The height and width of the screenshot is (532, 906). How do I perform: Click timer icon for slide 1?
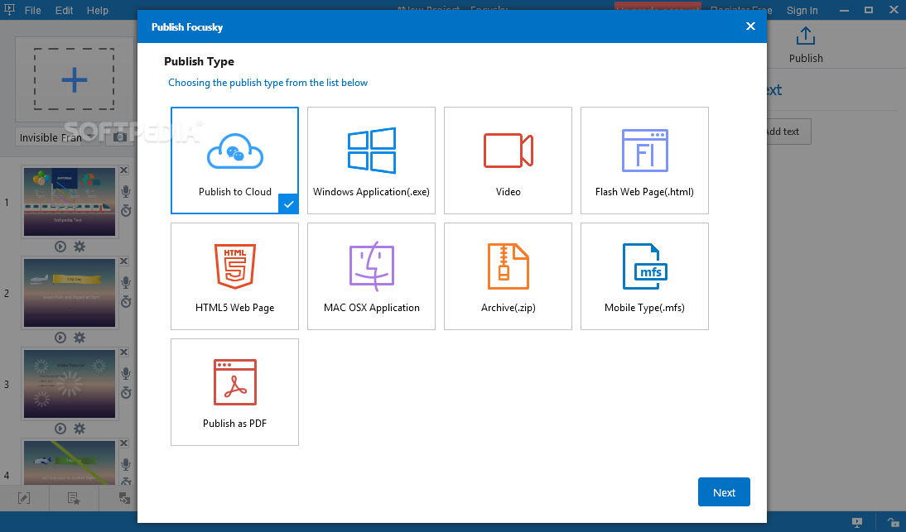pyautogui.click(x=126, y=211)
